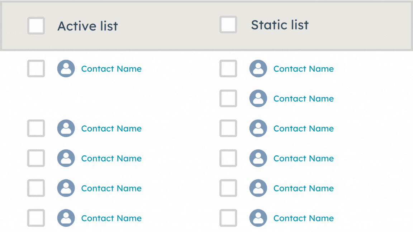Open the first Contact Name in Active list

111,69
